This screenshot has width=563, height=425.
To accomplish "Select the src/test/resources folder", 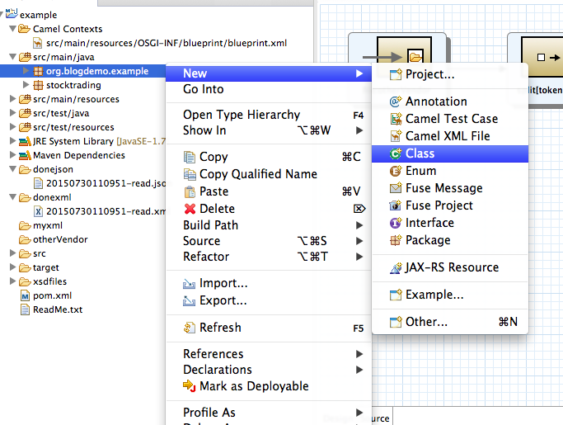I will coord(73,127).
